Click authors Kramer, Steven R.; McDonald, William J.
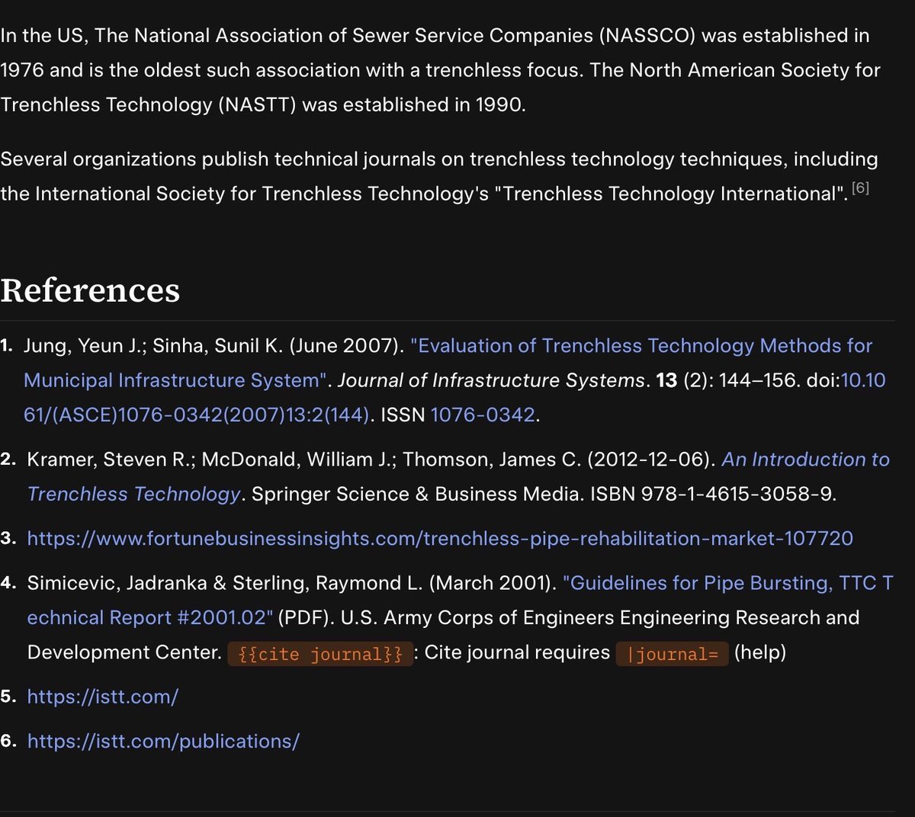This screenshot has width=915, height=817. point(212,460)
